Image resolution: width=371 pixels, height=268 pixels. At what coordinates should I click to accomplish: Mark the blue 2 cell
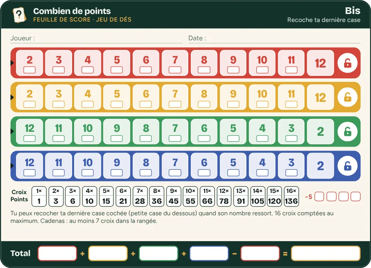pos(321,166)
